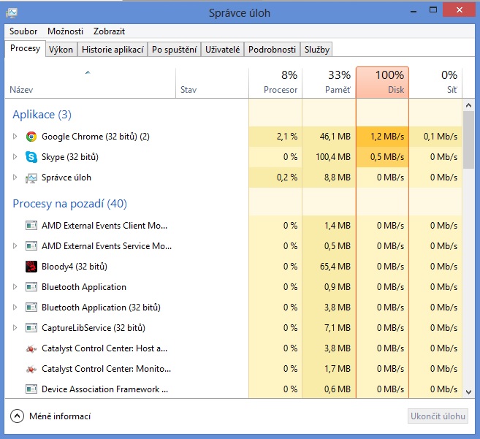Click the Device Association Framework icon
480x439 pixels.
pyautogui.click(x=31, y=389)
